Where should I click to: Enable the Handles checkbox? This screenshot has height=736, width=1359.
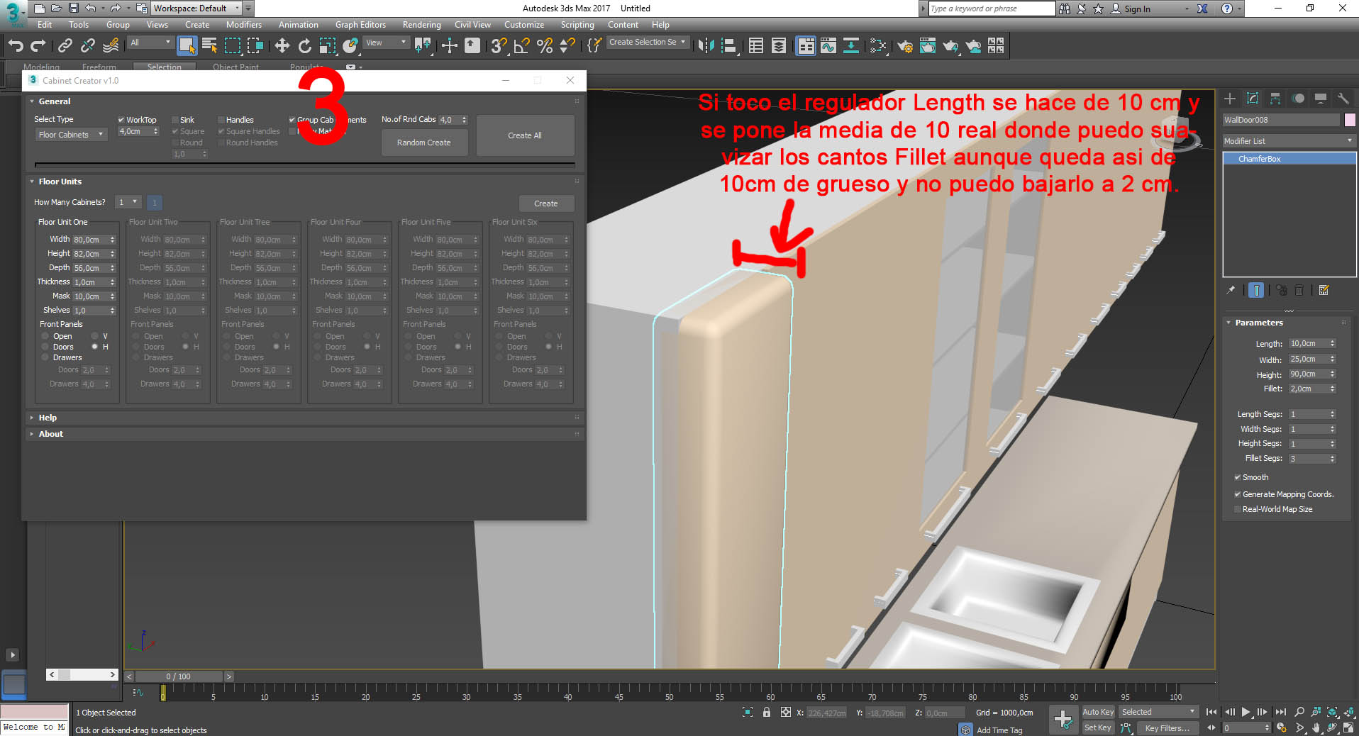[221, 120]
